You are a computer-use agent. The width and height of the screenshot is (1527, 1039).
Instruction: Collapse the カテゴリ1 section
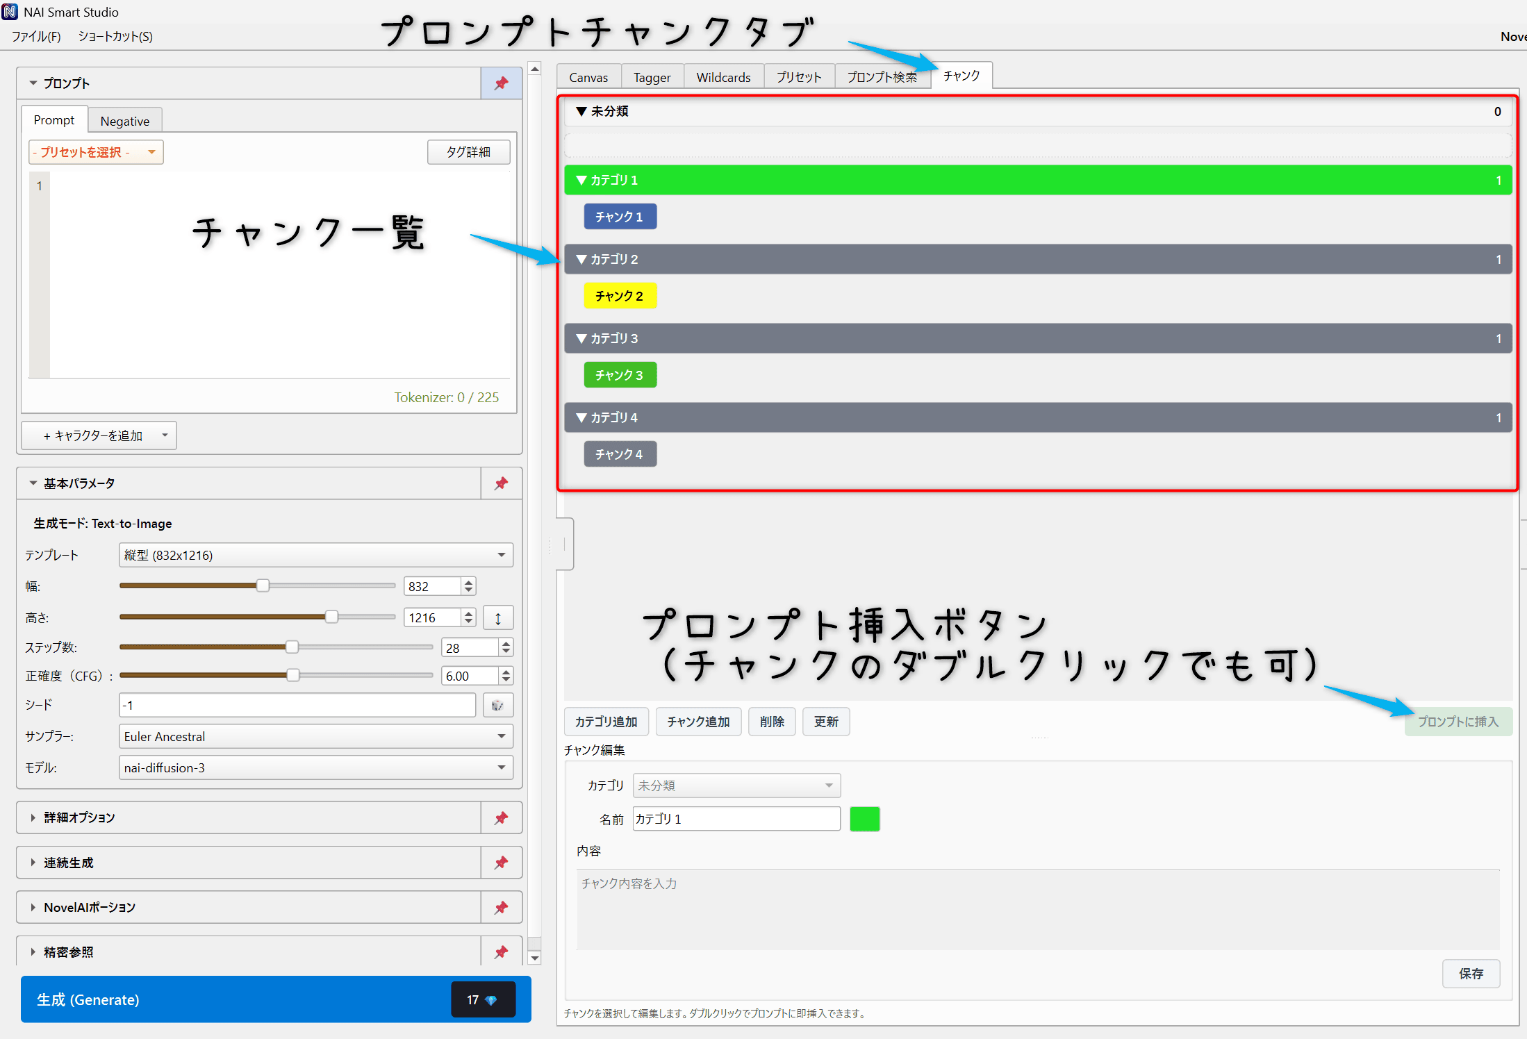click(581, 180)
